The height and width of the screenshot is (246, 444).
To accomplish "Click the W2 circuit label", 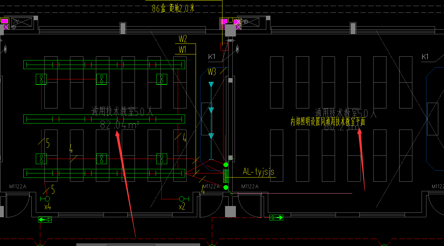I will coord(183,39).
